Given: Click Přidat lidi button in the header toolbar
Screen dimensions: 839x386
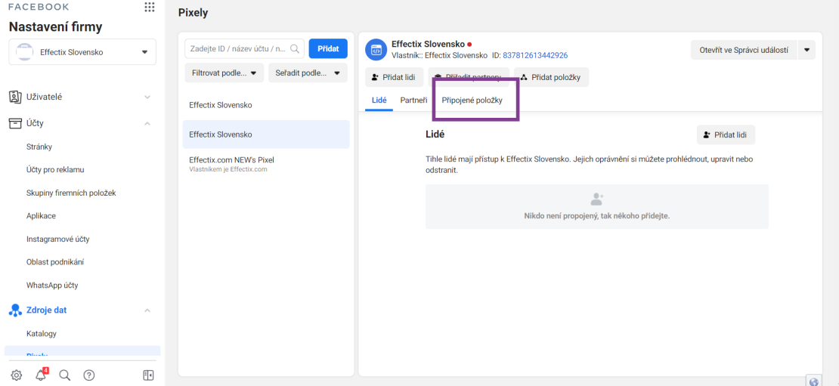Looking at the screenshot, I should pos(395,77).
